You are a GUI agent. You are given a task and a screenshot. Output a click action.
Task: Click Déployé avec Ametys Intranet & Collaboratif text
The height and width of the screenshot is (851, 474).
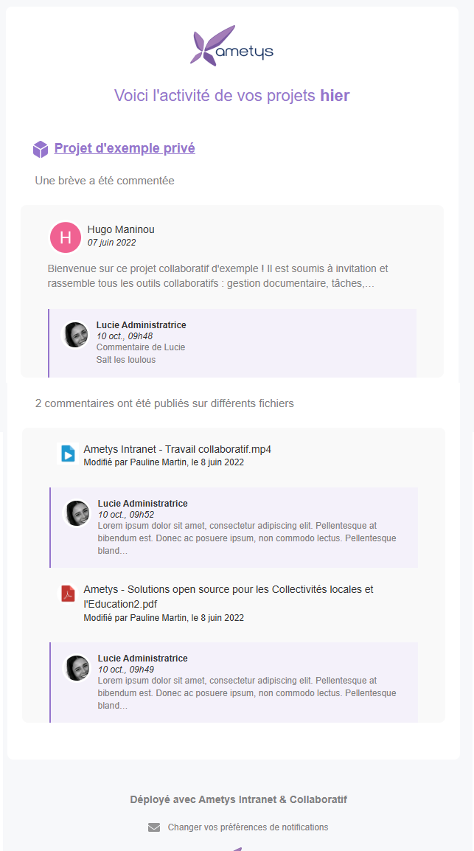[x=238, y=799]
